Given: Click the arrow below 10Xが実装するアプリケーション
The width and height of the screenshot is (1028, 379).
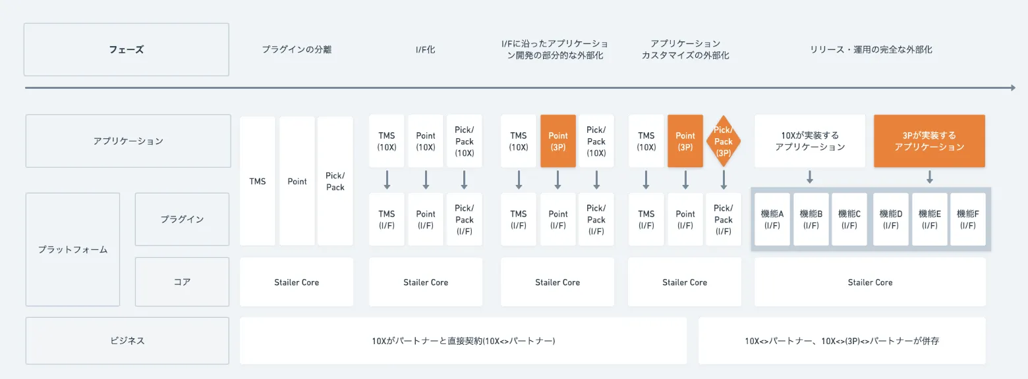Looking at the screenshot, I should pos(810,177).
